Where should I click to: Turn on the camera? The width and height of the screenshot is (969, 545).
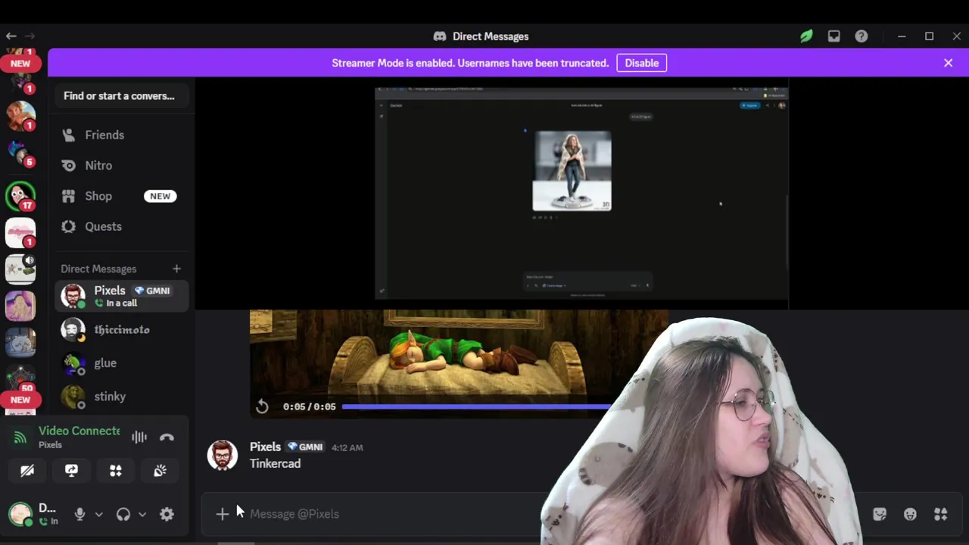click(27, 471)
